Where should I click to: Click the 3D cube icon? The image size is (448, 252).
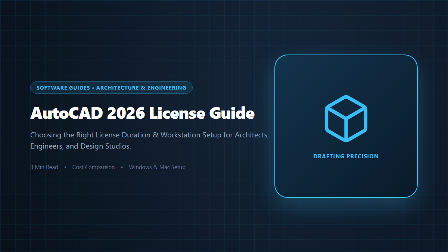[x=346, y=119]
